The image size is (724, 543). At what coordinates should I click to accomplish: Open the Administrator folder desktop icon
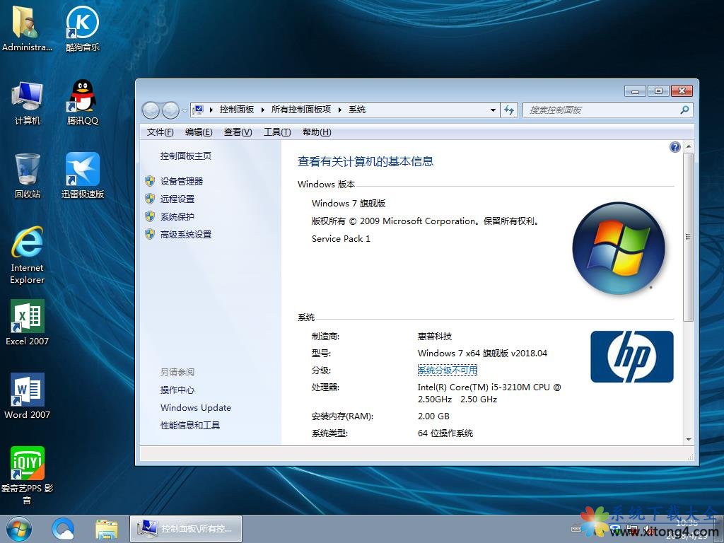click(x=27, y=28)
